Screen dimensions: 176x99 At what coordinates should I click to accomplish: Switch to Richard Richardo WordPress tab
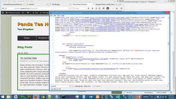[13, 4]
